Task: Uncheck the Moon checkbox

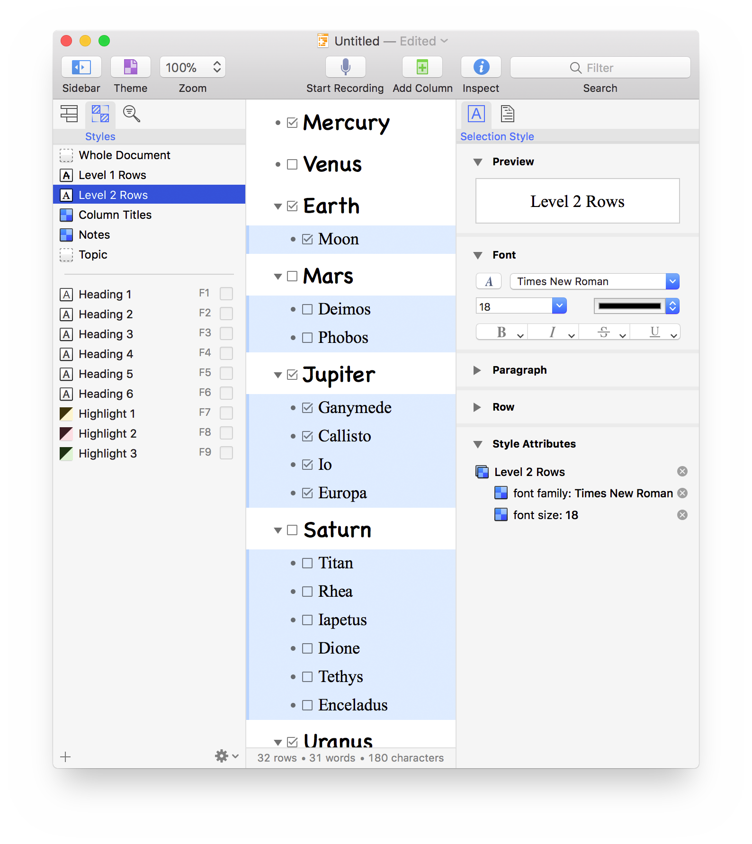Action: 308,239
